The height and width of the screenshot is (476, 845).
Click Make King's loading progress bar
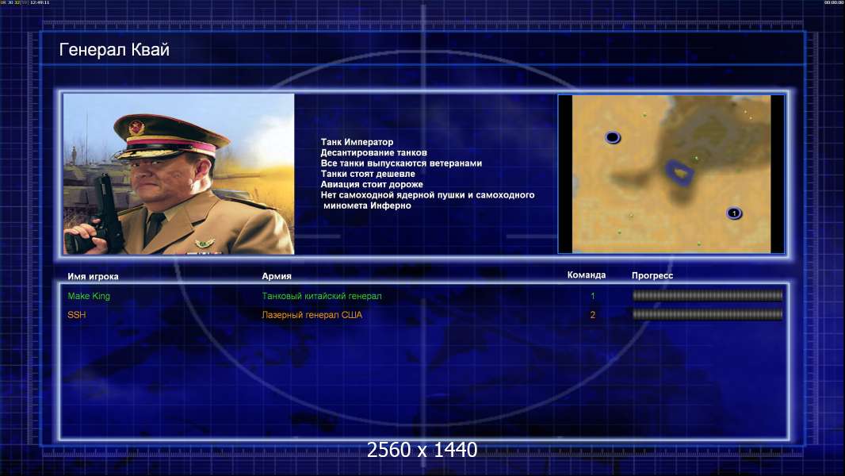(x=707, y=295)
